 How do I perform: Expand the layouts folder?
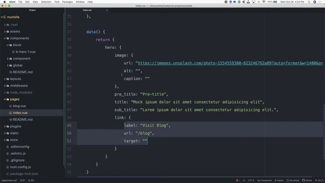click(x=5, y=79)
